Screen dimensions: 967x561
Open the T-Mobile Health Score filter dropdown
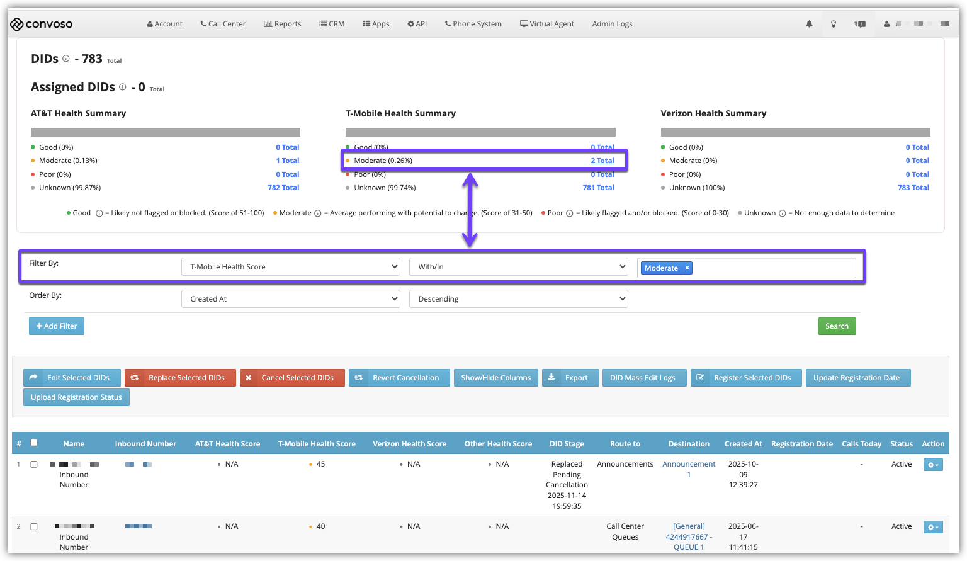point(290,267)
